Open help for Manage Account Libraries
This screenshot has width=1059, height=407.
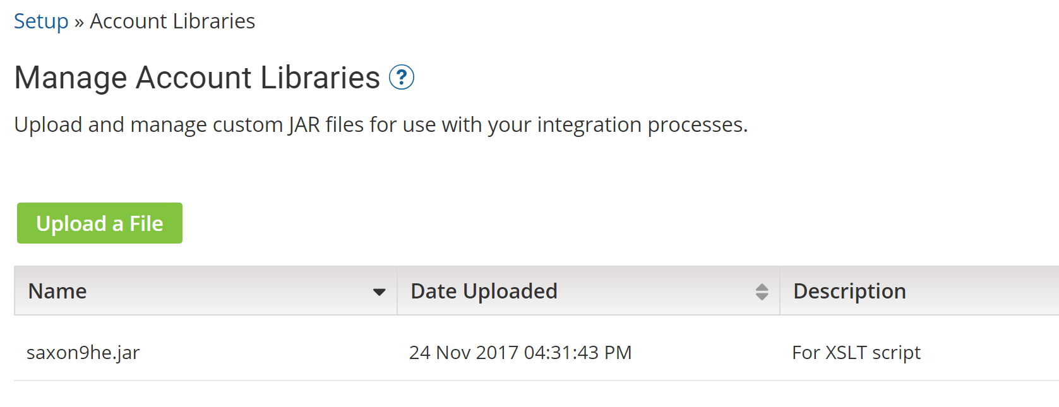tap(401, 78)
